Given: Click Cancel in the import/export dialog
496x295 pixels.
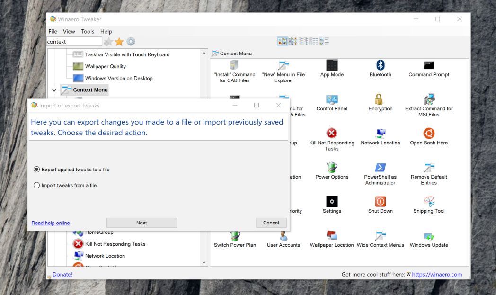Looking at the screenshot, I should (x=271, y=223).
